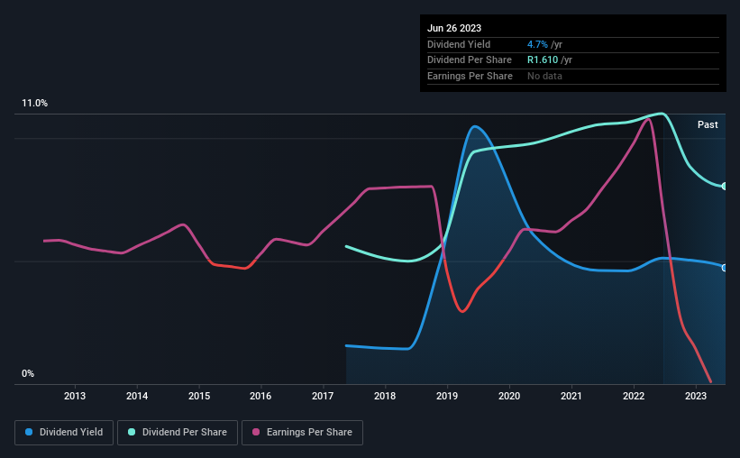Click the blue Dividend Yield legend dot
This screenshot has height=458, width=740.
coord(29,432)
